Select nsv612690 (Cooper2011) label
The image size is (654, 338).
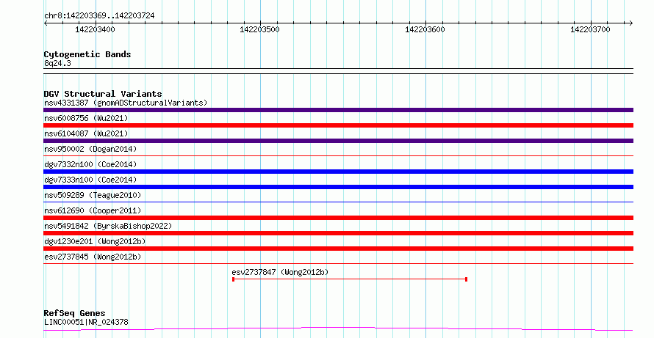[x=93, y=210]
